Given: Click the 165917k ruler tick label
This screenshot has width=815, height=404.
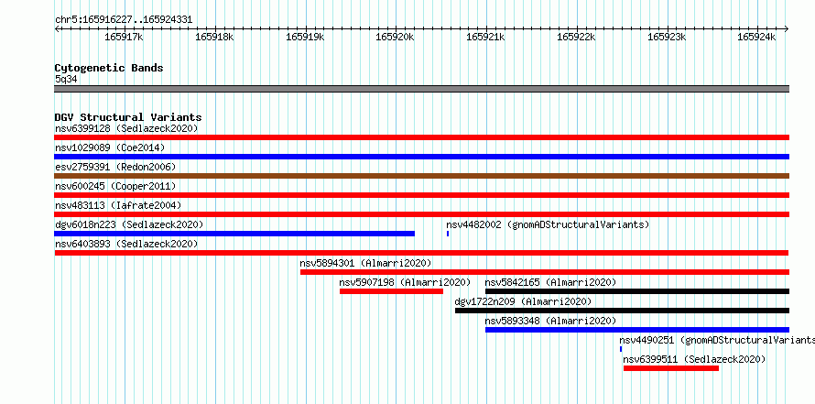Looking at the screenshot, I should (x=125, y=37).
